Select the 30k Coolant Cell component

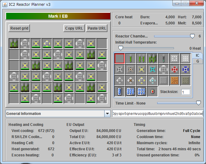pyautogui.click(x=131, y=91)
